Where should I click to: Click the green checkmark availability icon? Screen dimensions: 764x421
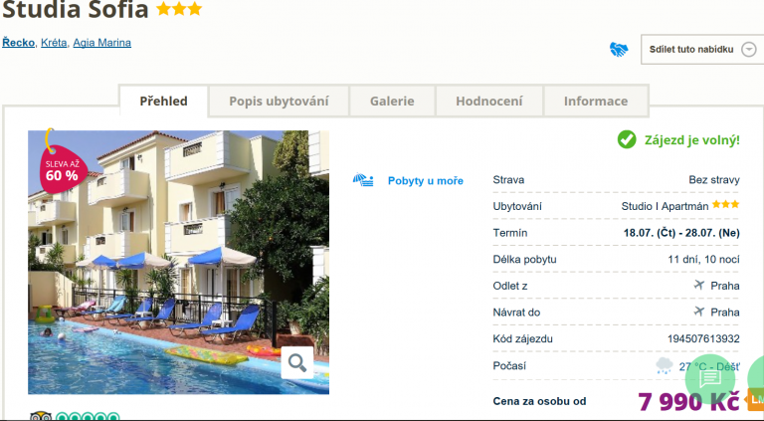pos(627,140)
